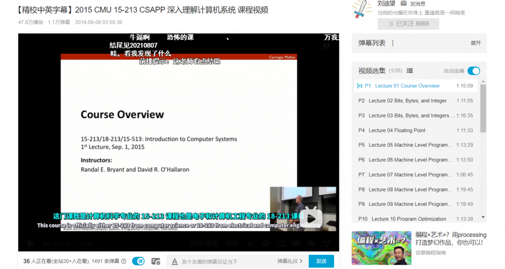Toggle 自动连播 autoplay switch
Image resolution: width=505 pixels, height=269 pixels.
pyautogui.click(x=474, y=71)
